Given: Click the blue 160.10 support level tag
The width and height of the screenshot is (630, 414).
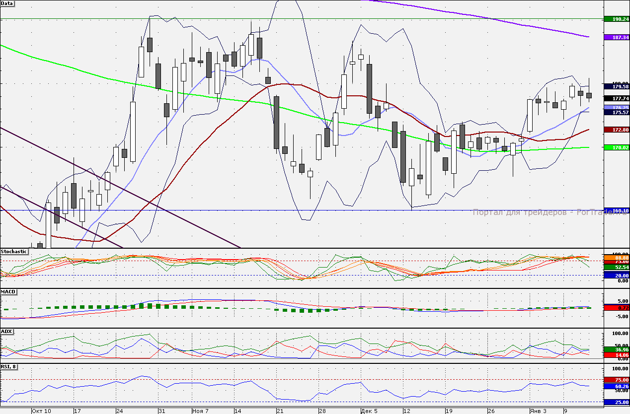Looking at the screenshot, I should pyautogui.click(x=616, y=211).
